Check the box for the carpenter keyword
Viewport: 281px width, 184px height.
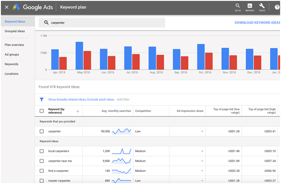tap(42, 131)
